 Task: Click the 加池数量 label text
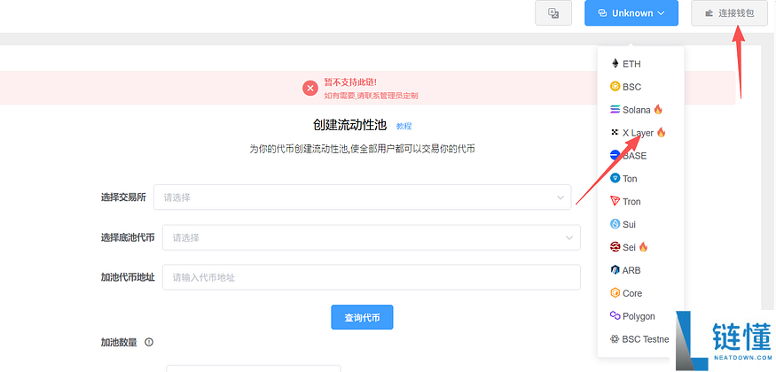click(119, 342)
